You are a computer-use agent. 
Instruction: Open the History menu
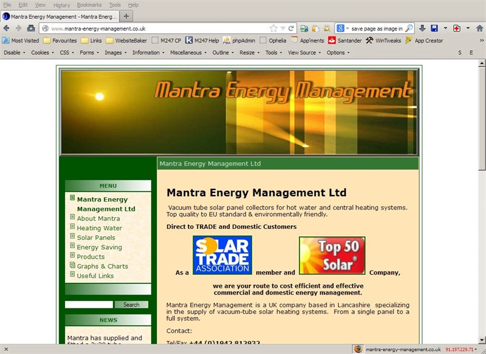tap(61, 5)
